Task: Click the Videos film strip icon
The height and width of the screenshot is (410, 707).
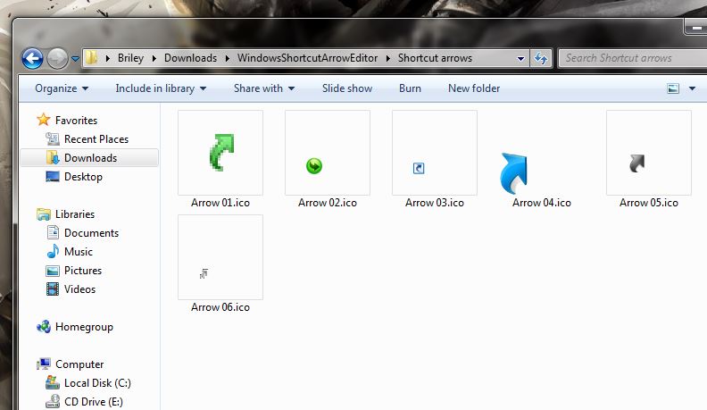Action: [x=53, y=289]
